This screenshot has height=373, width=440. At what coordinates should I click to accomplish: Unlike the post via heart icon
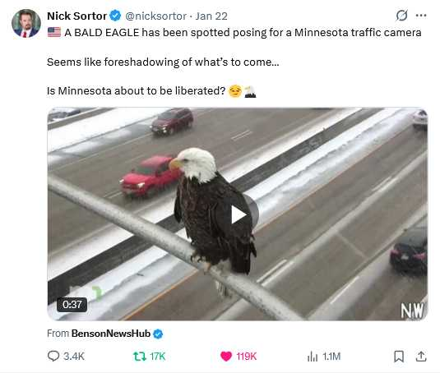(226, 357)
